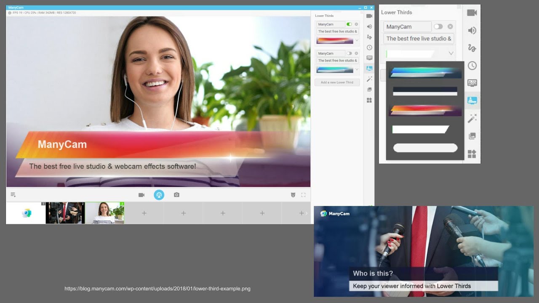539x303 pixels.
Task: Open Gallery icon in main window sidebar
Action: click(369, 90)
